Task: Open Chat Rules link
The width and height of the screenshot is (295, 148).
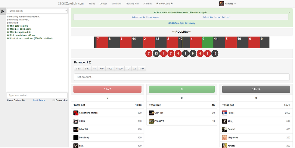Action: point(39,100)
